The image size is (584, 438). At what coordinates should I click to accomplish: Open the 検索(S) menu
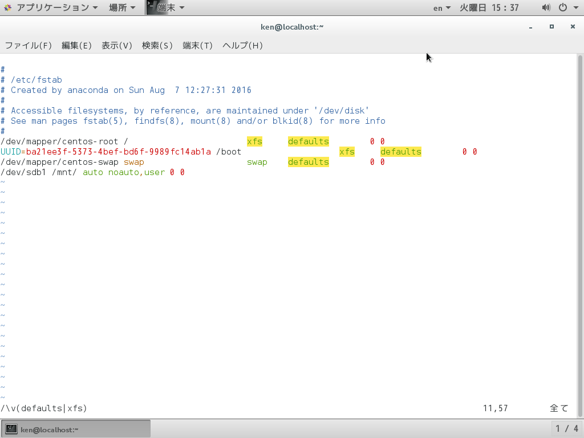tap(157, 45)
